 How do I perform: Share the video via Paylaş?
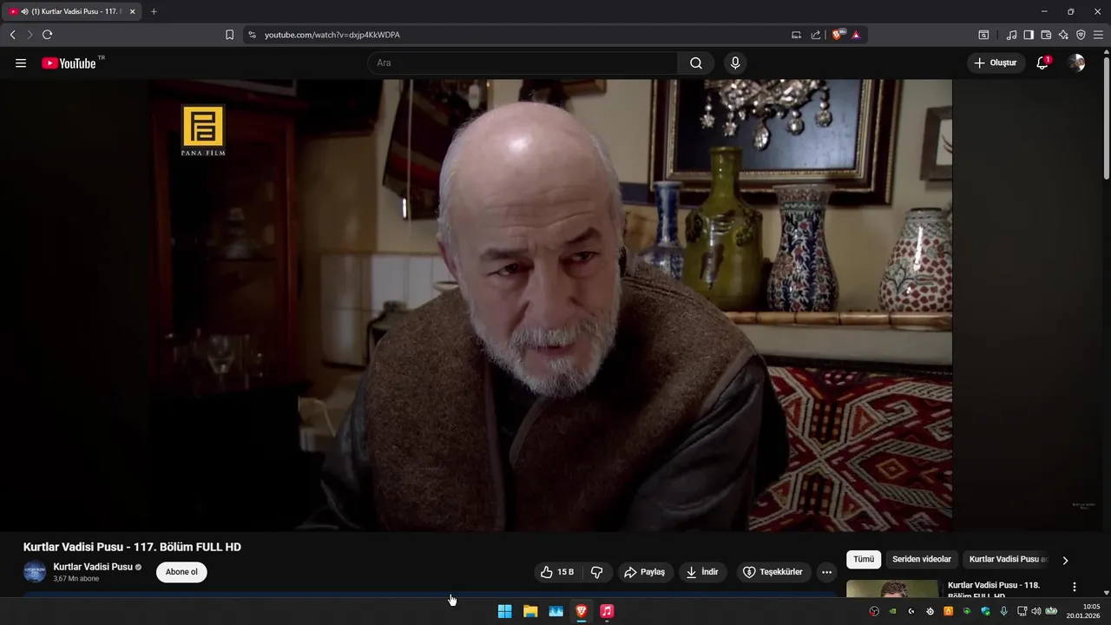644,572
